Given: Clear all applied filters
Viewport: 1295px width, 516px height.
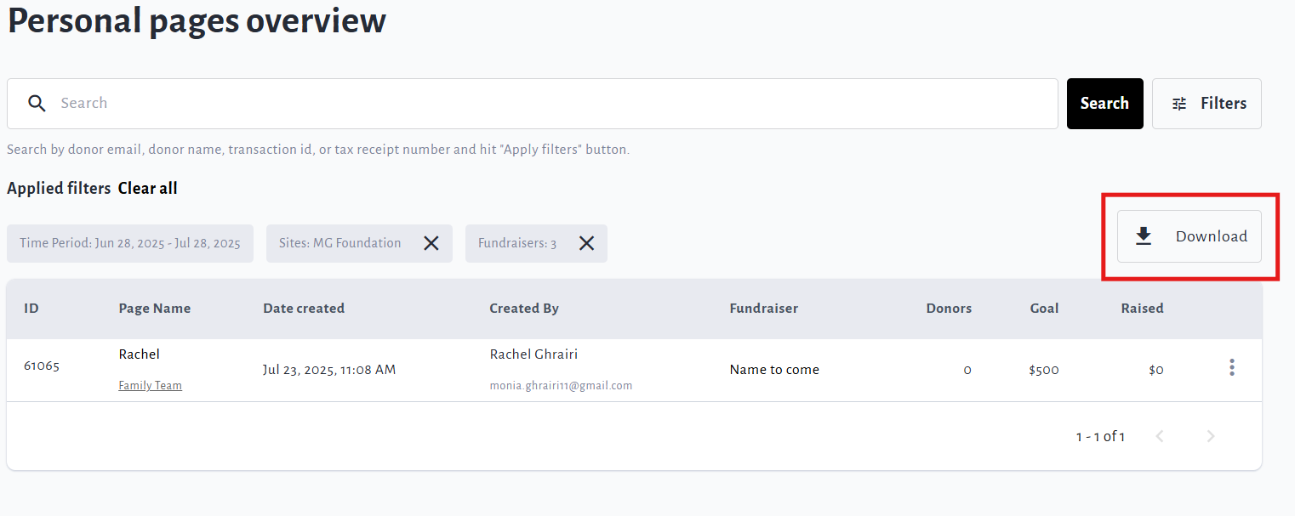Looking at the screenshot, I should [x=147, y=188].
